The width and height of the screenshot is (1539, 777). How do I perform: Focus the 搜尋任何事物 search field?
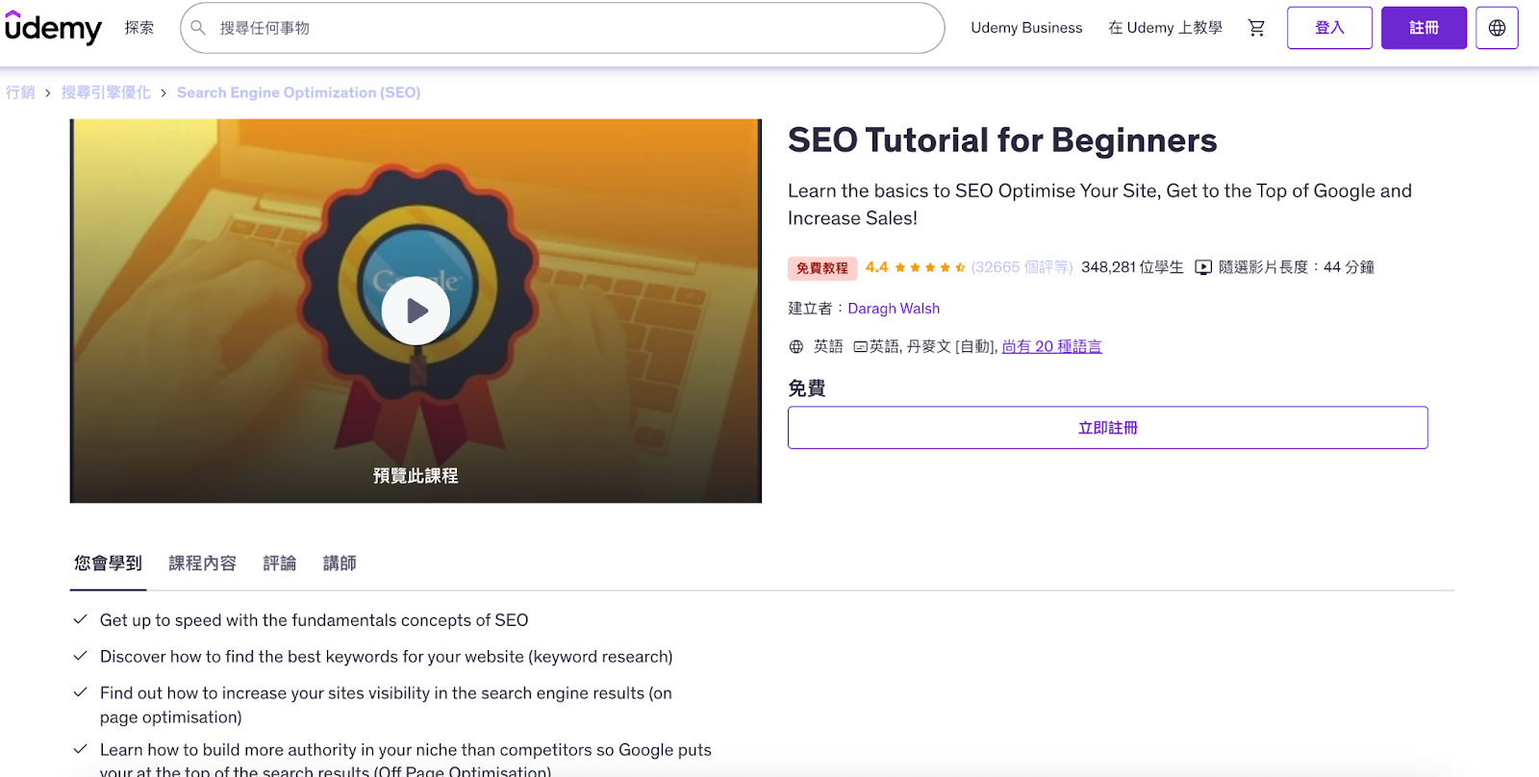pyautogui.click(x=563, y=28)
